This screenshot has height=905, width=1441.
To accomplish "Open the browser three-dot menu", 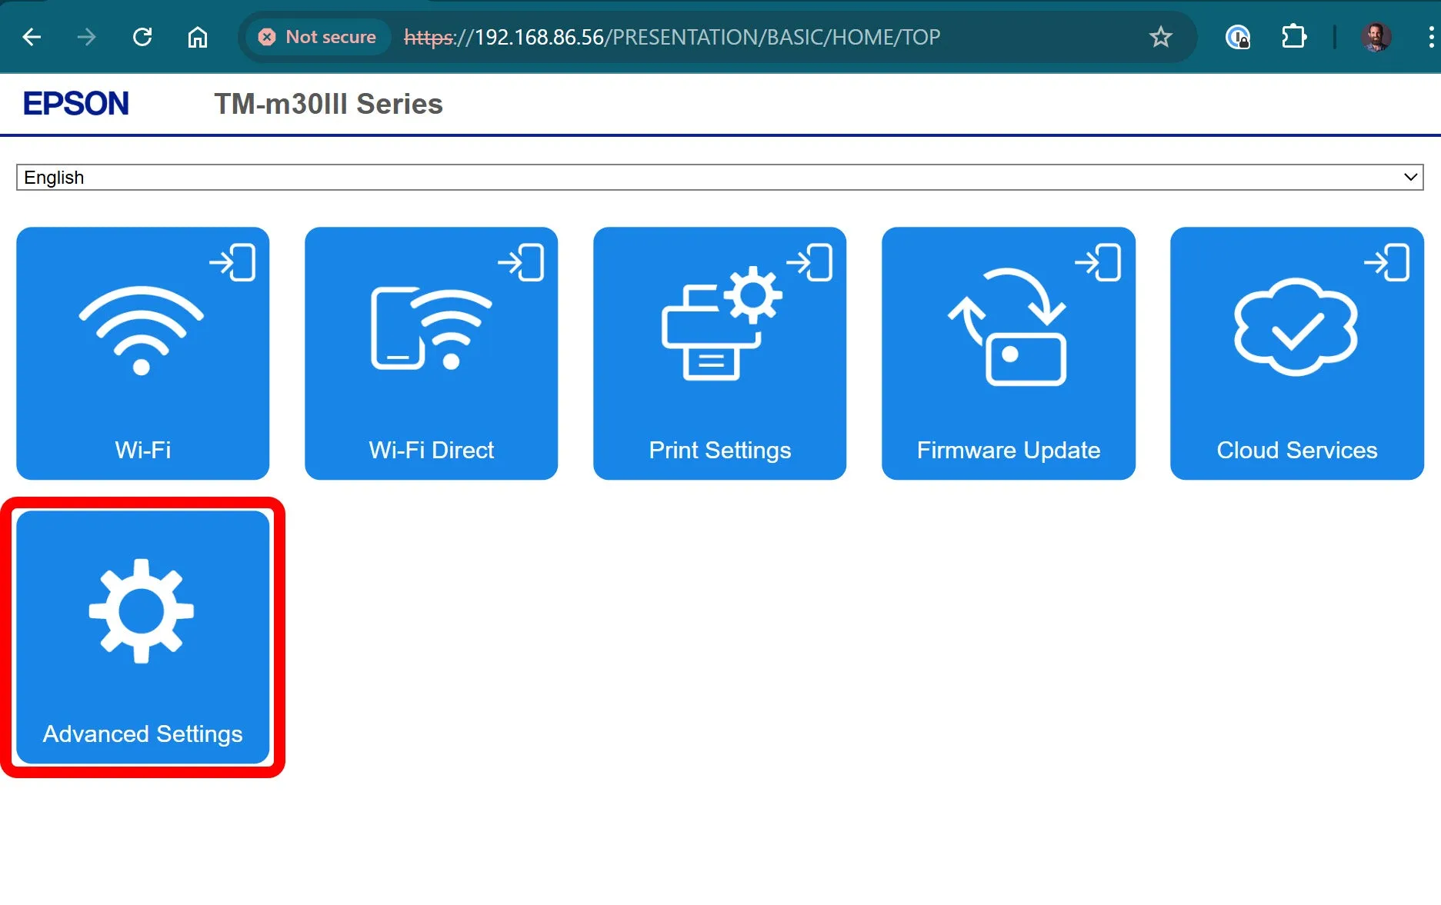I will tap(1430, 37).
